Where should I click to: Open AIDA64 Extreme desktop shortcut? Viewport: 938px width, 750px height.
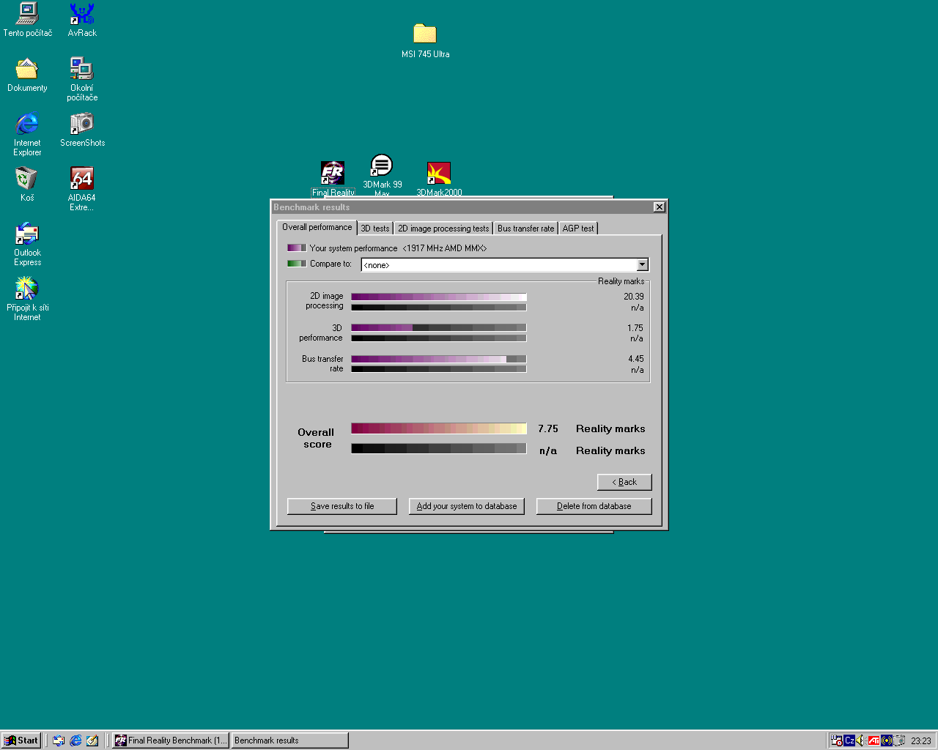(x=81, y=179)
